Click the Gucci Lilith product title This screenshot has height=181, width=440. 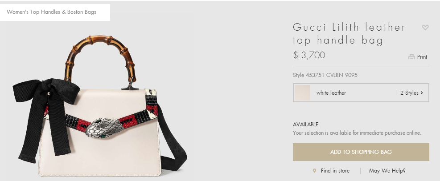[349, 34]
